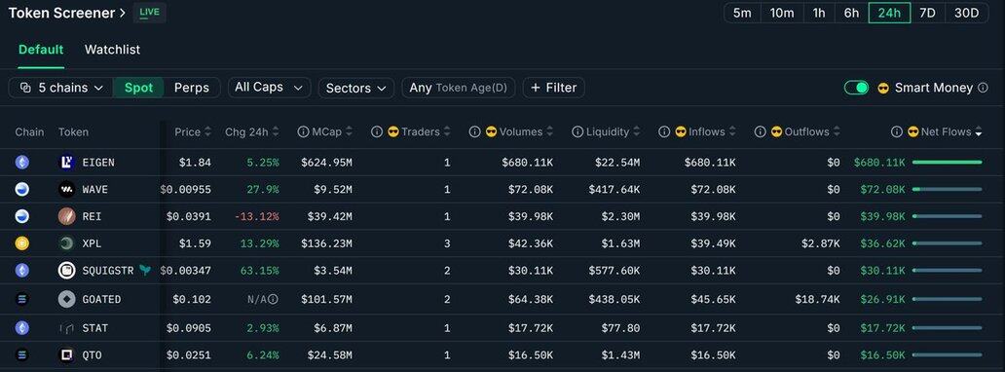Click the sort arrows on Price column
This screenshot has width=1005, height=372.
click(x=207, y=132)
